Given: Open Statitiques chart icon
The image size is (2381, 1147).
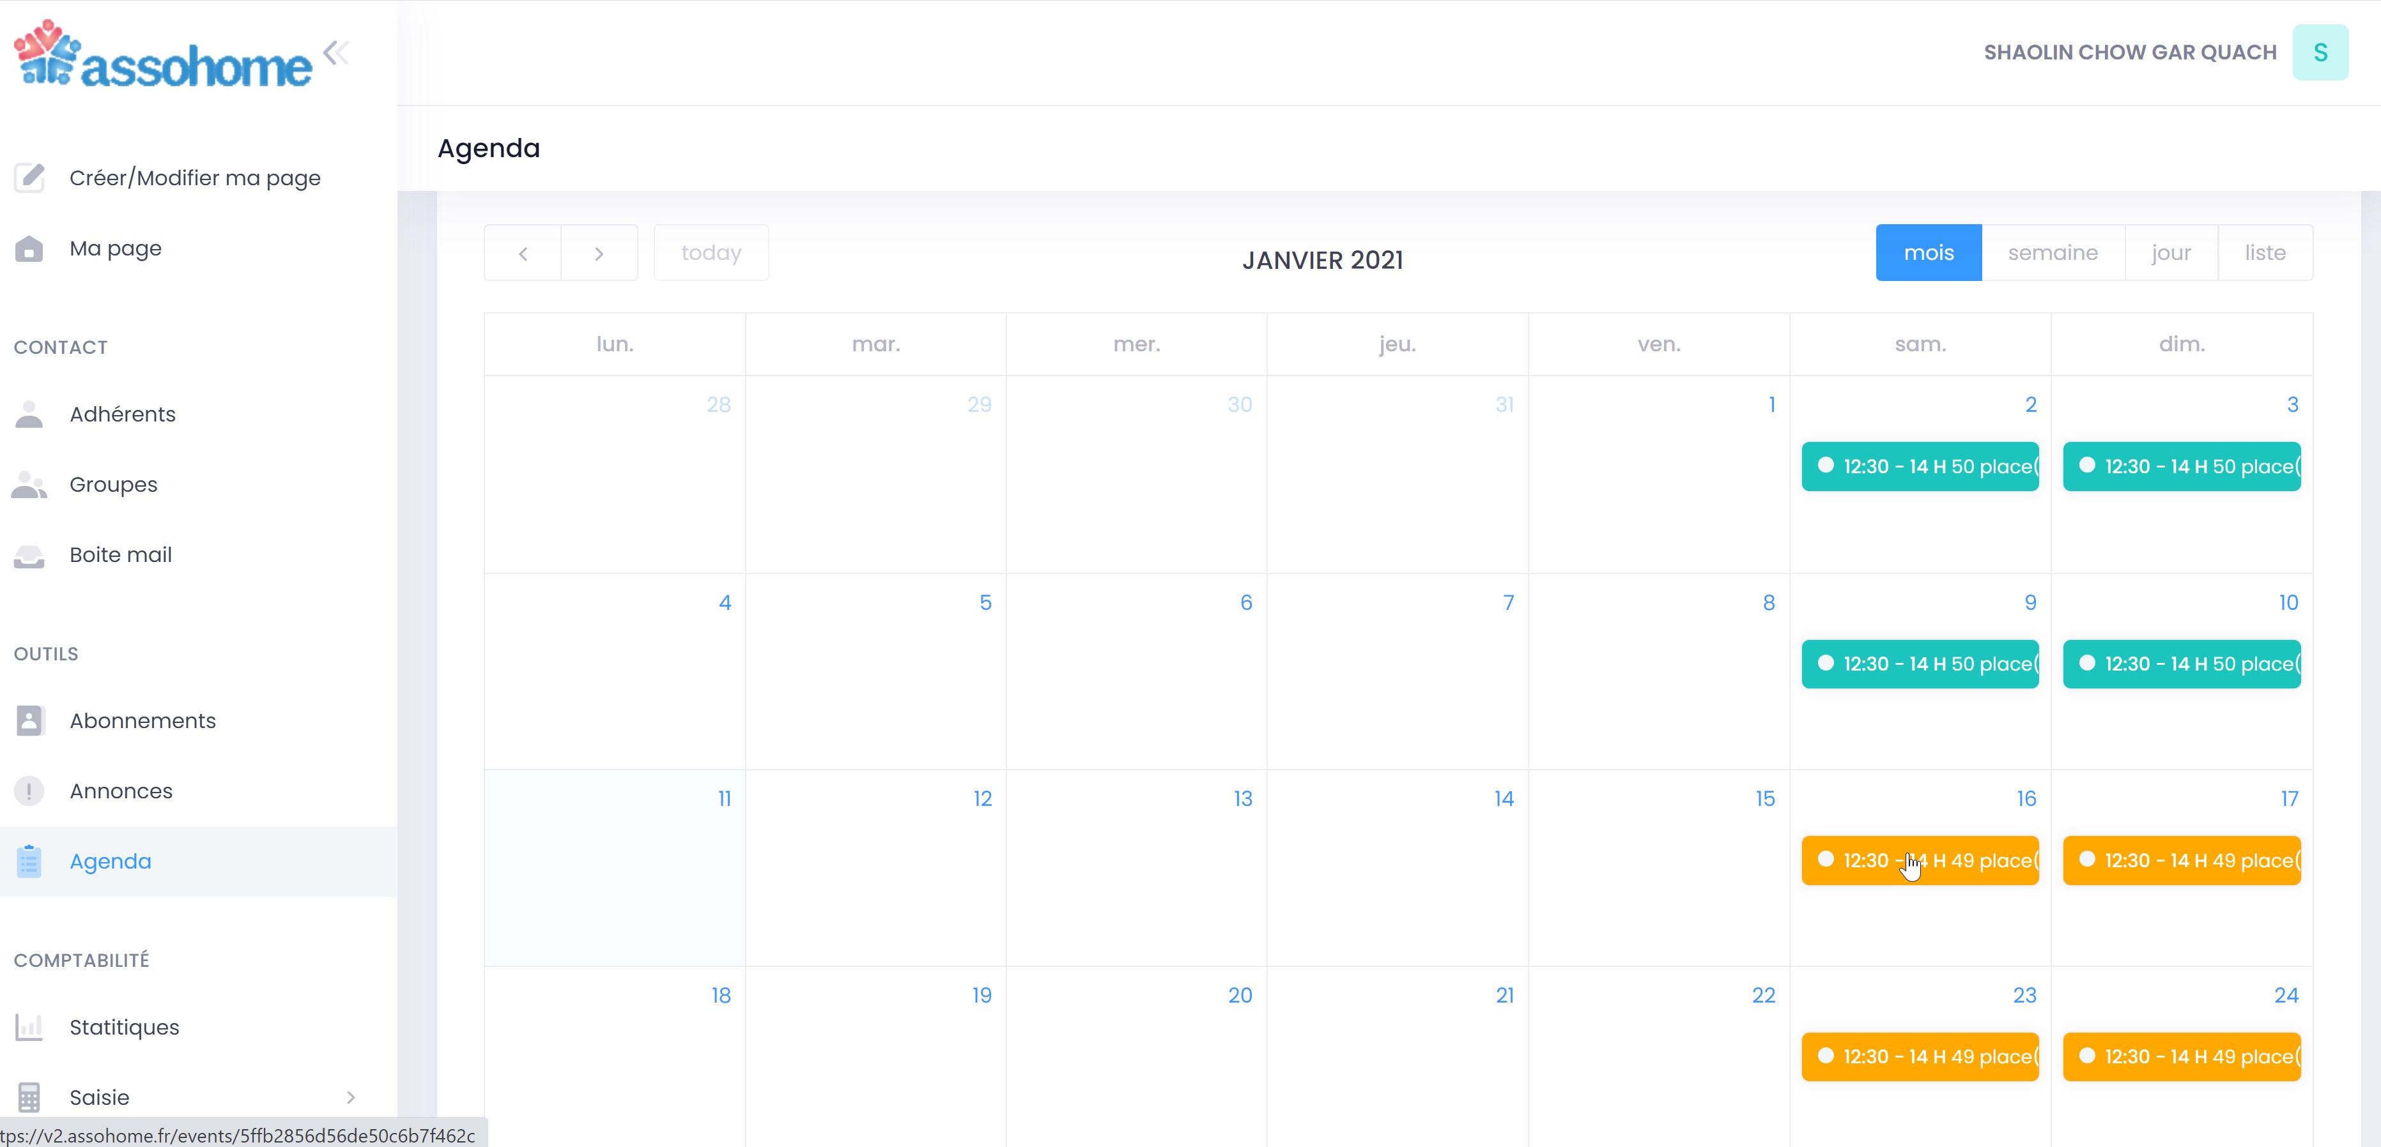Looking at the screenshot, I should click(x=29, y=1027).
